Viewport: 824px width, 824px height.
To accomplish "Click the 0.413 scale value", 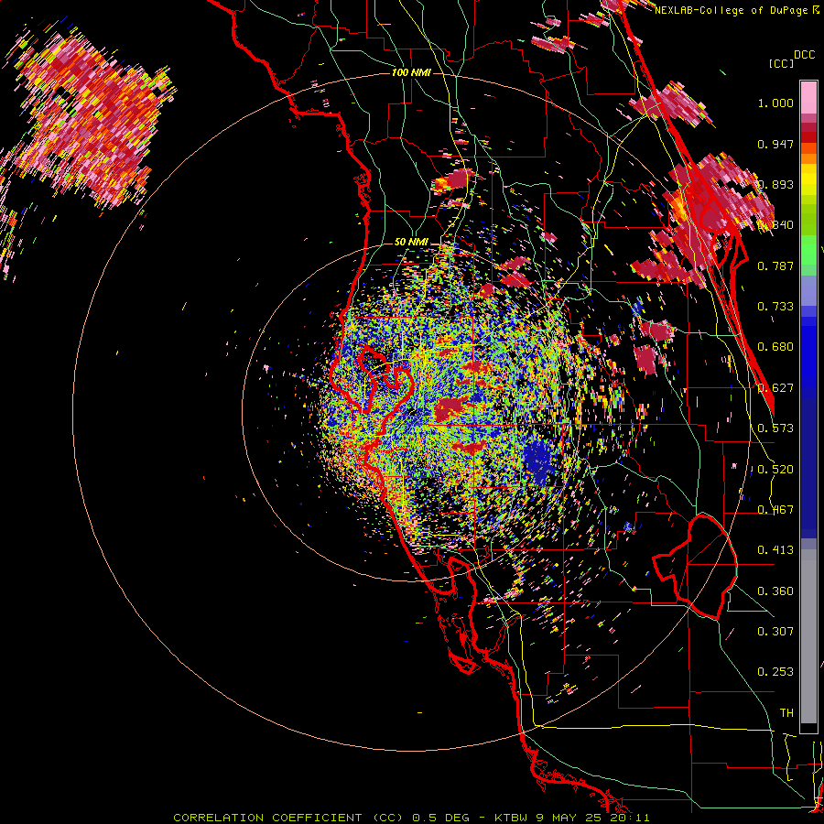I will tap(775, 550).
